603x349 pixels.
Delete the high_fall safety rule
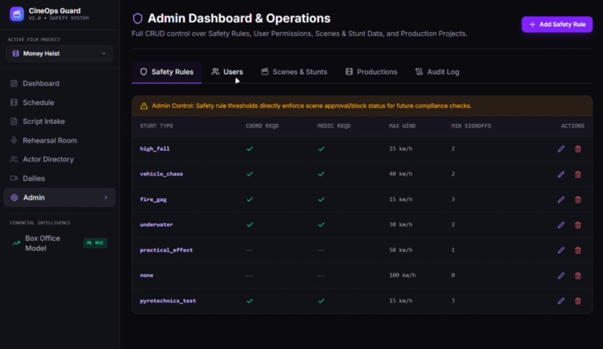[x=578, y=149]
